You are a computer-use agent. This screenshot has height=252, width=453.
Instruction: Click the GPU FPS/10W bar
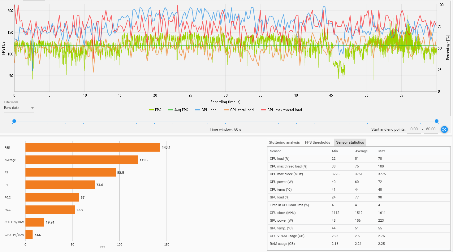29,235
